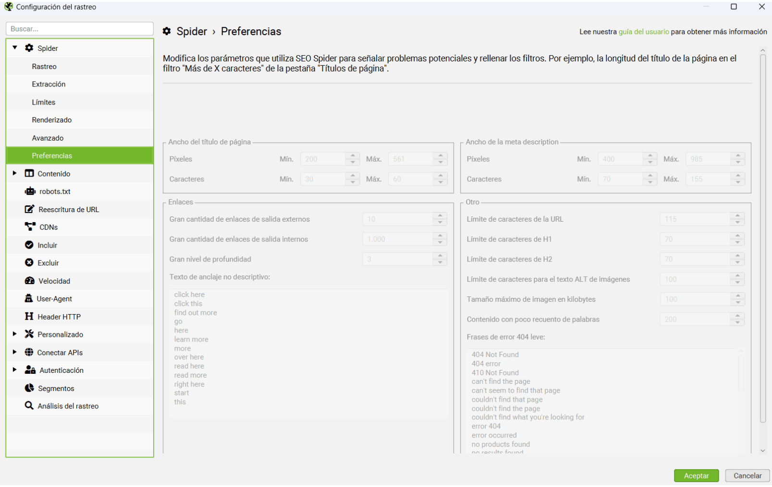772x487 pixels.
Task: Select Límites in the Spider menu
Action: 44,102
